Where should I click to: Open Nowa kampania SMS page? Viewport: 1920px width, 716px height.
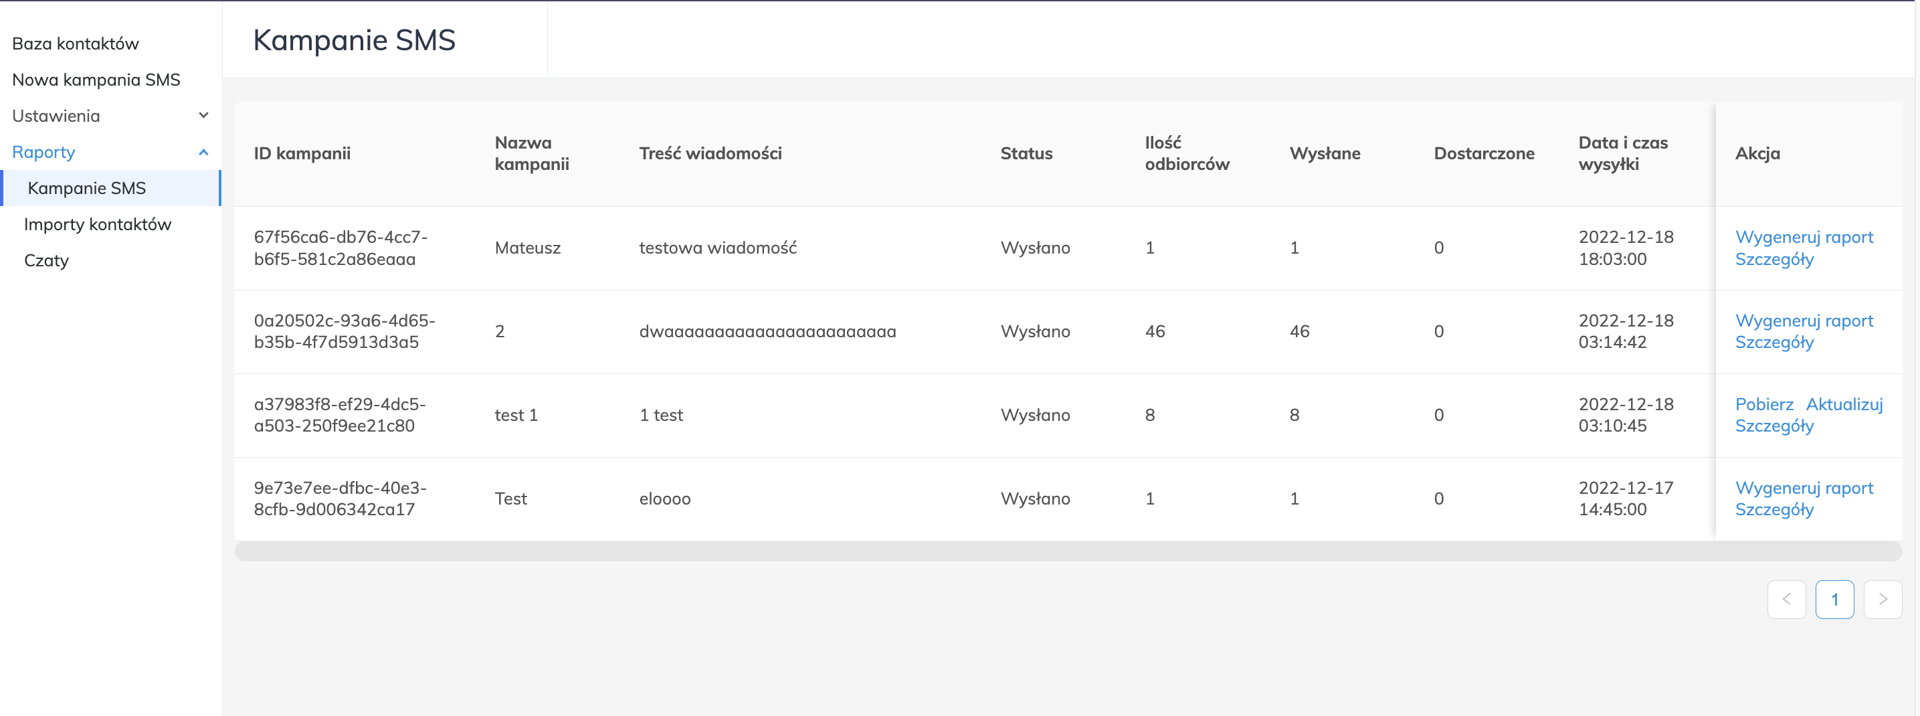click(96, 80)
